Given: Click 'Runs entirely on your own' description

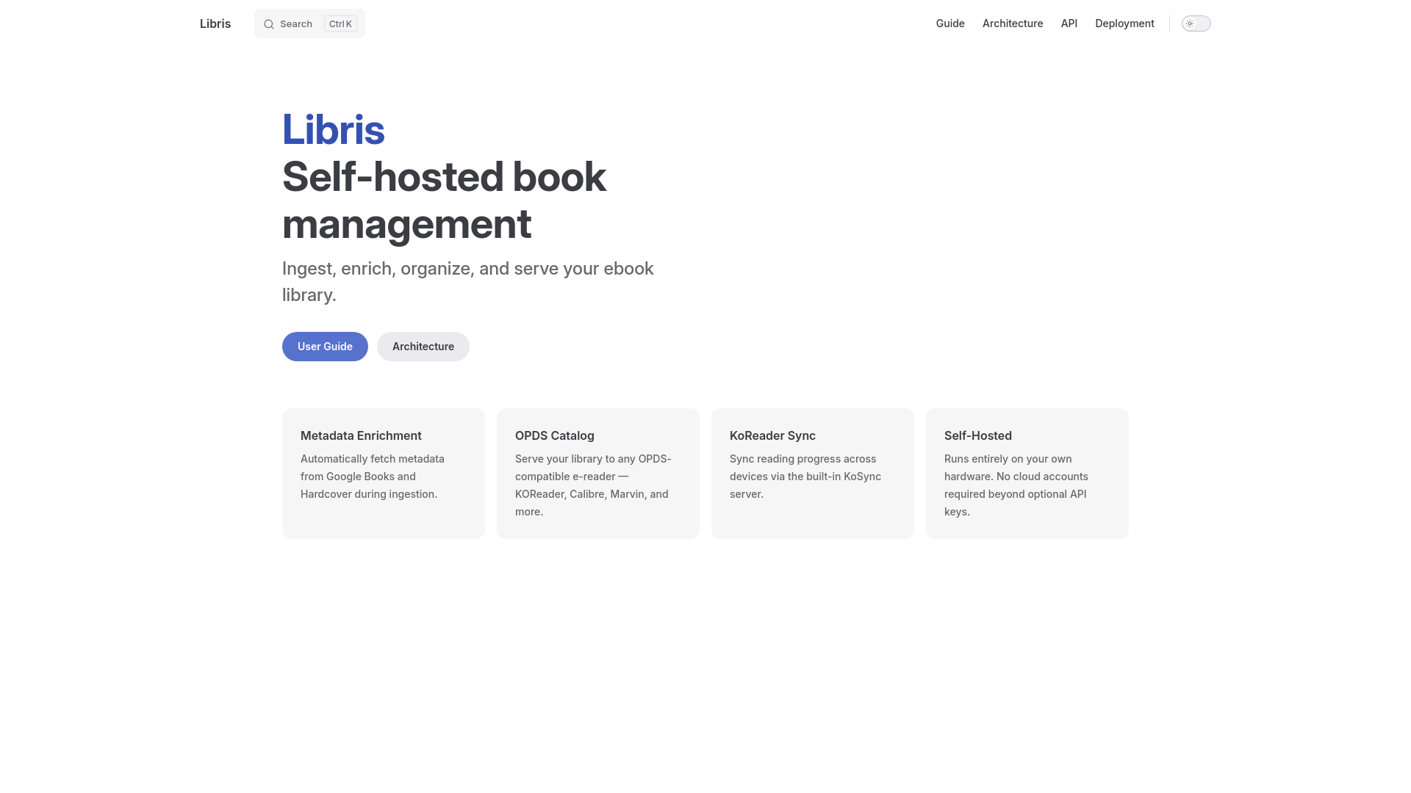Looking at the screenshot, I should (1016, 485).
